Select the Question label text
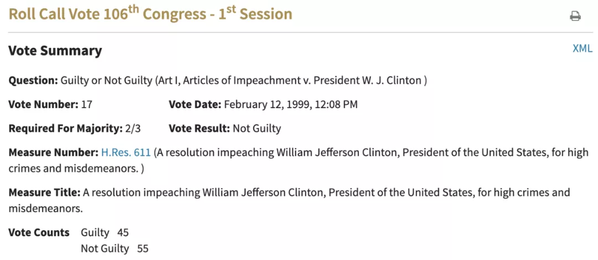The height and width of the screenshot is (260, 598). click(x=33, y=81)
